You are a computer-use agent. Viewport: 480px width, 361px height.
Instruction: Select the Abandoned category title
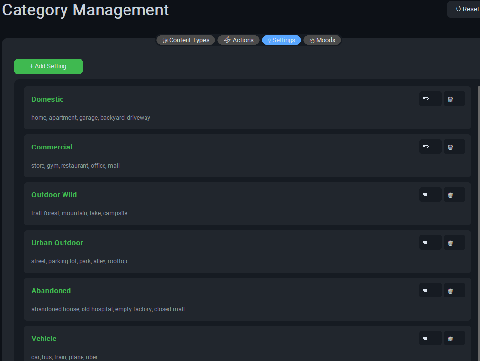pyautogui.click(x=51, y=291)
